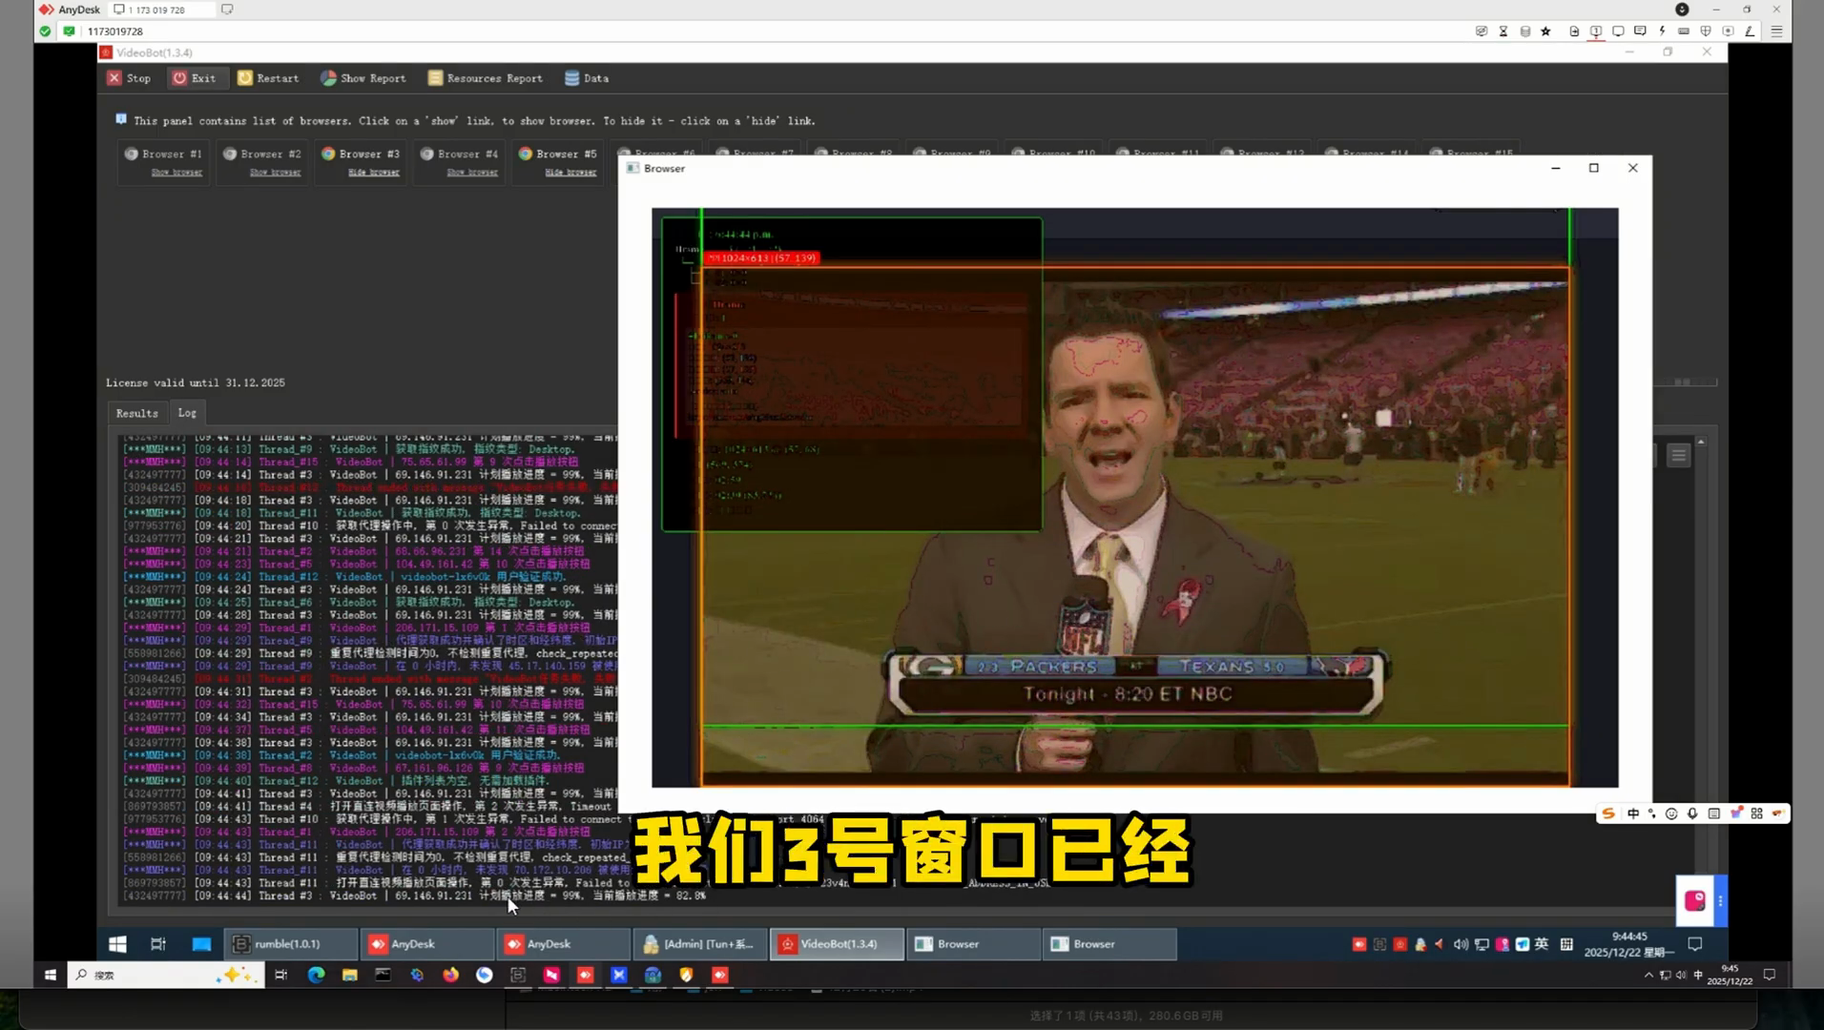Open AnyDesk actions lightning icon
This screenshot has width=1824, height=1030.
[1662, 31]
